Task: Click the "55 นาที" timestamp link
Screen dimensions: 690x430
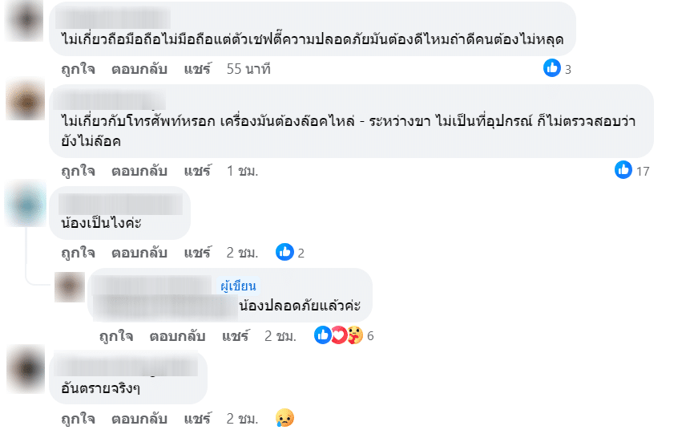Action: 248,69
